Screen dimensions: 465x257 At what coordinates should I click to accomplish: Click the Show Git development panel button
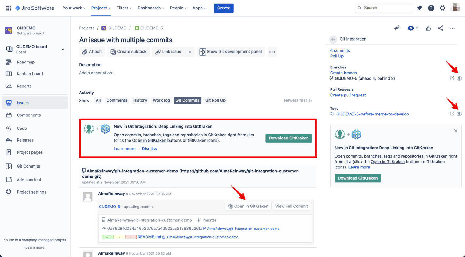tap(231, 52)
